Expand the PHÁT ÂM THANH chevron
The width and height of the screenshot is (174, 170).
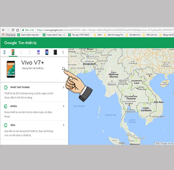[64, 87]
